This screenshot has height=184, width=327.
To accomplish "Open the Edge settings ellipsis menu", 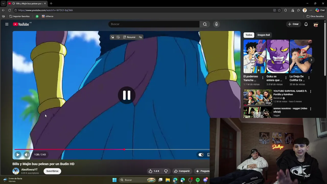I will coord(311,10).
